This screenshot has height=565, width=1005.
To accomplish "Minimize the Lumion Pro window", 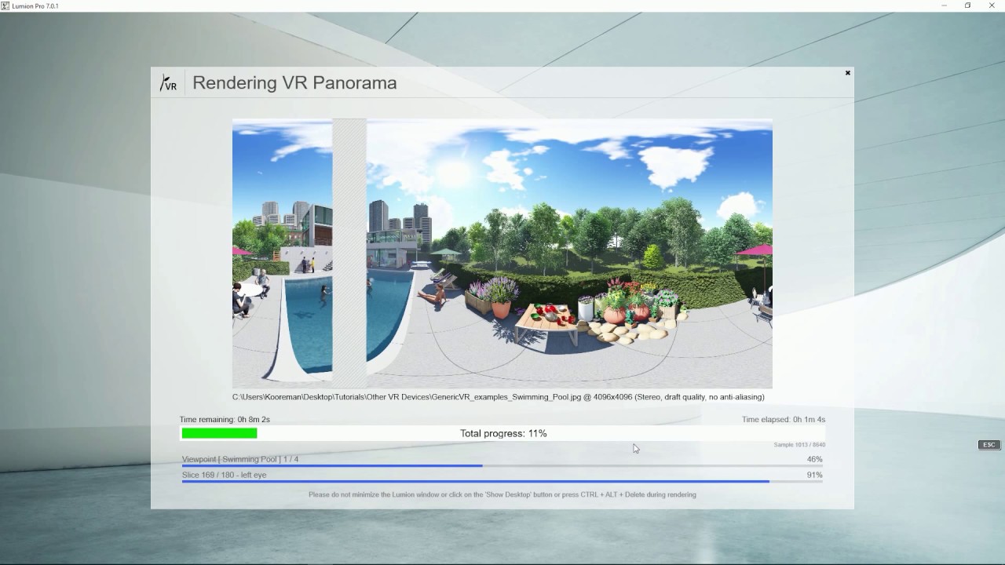I will [x=944, y=6].
